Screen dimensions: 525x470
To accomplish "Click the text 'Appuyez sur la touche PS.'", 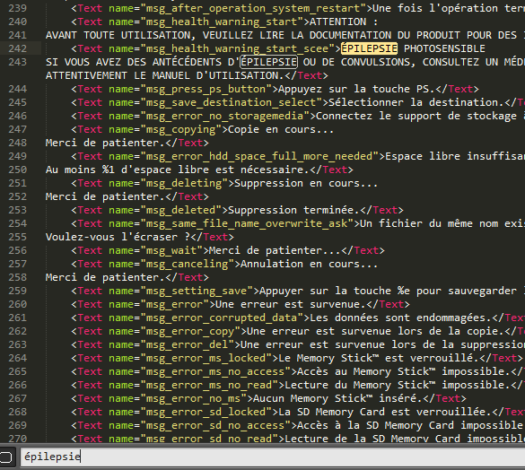I will (x=357, y=89).
